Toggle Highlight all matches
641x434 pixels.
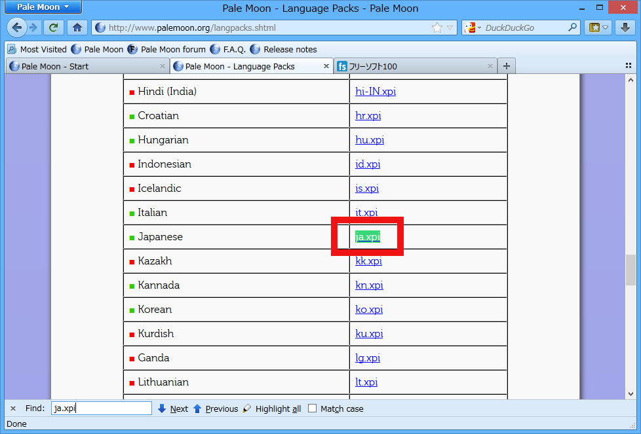[272, 408]
